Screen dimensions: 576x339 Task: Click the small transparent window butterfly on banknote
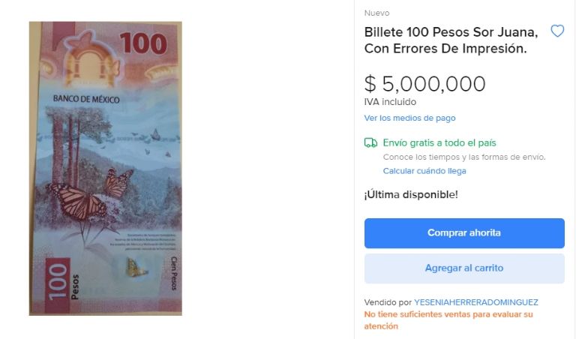click(136, 268)
